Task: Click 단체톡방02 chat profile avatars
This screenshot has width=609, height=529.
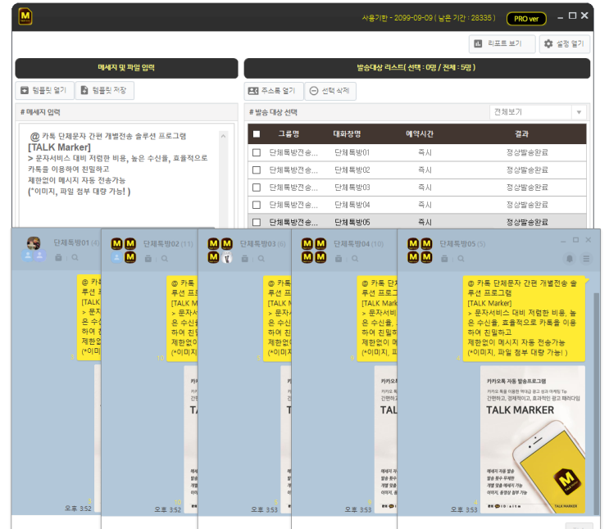Action: click(124, 251)
